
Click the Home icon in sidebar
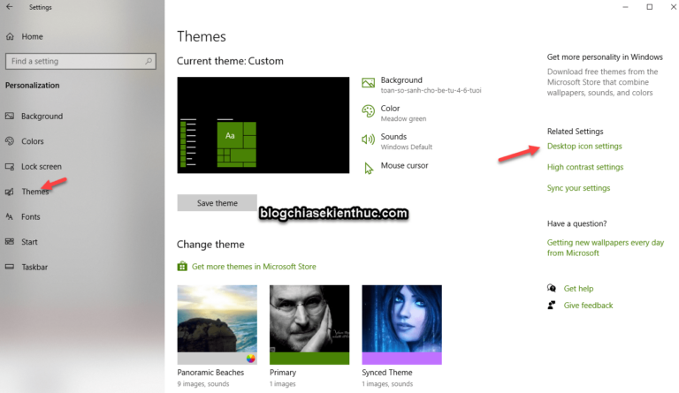pos(10,36)
